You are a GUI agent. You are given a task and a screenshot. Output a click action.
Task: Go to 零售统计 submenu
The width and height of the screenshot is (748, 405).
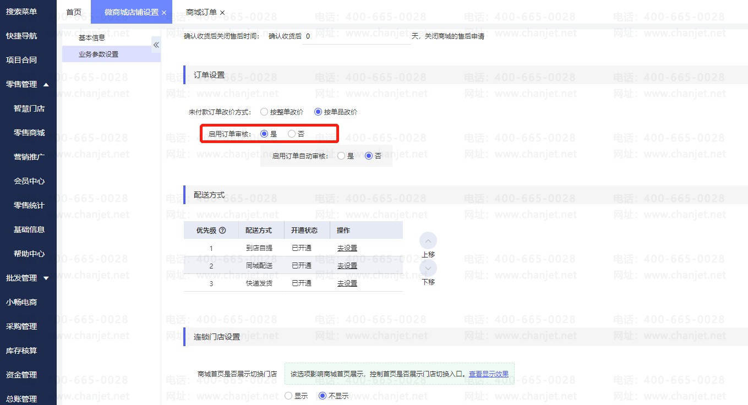(x=28, y=205)
